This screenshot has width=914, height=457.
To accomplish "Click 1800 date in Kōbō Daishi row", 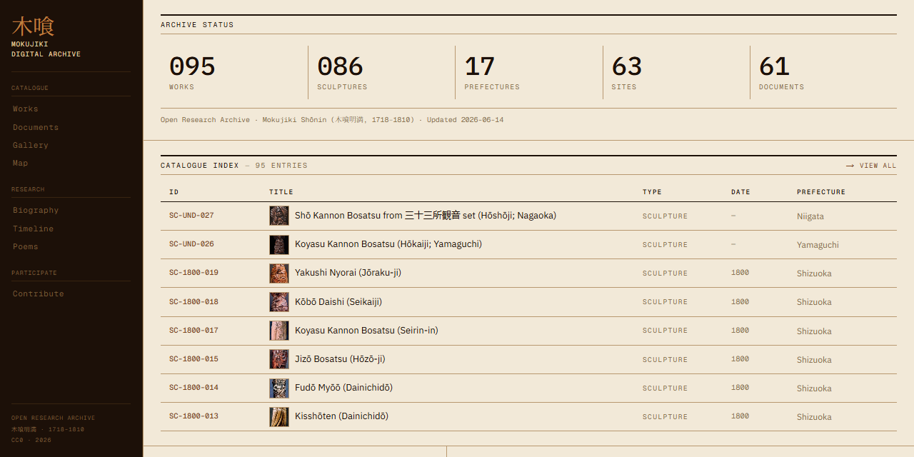I will [740, 301].
